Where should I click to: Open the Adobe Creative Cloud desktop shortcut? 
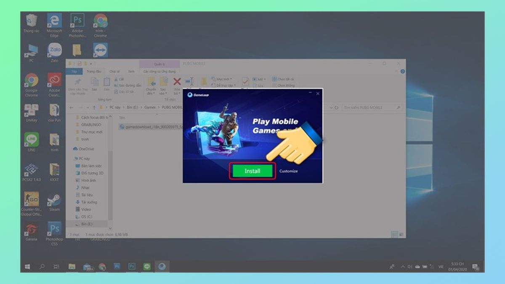54,85
